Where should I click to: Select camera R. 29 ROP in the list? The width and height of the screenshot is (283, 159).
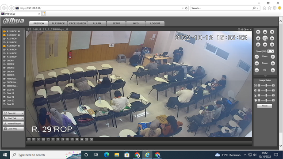pos(11,46)
